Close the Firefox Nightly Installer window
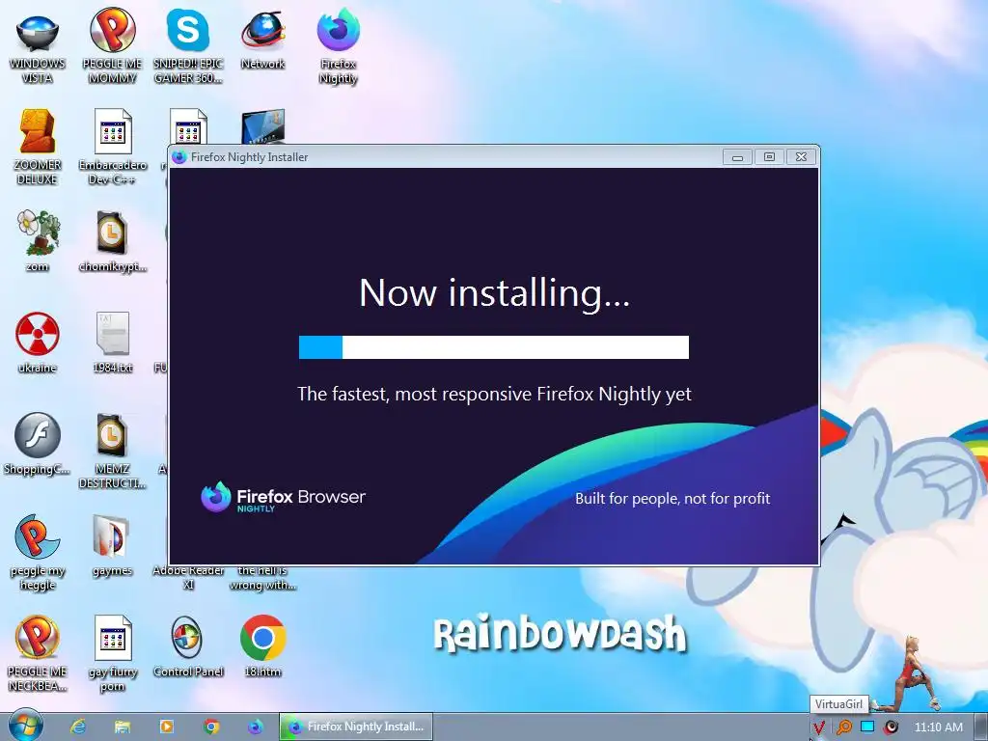 click(801, 157)
